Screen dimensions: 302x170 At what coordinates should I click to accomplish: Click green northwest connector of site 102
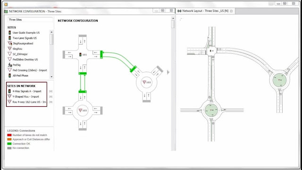point(133,69)
